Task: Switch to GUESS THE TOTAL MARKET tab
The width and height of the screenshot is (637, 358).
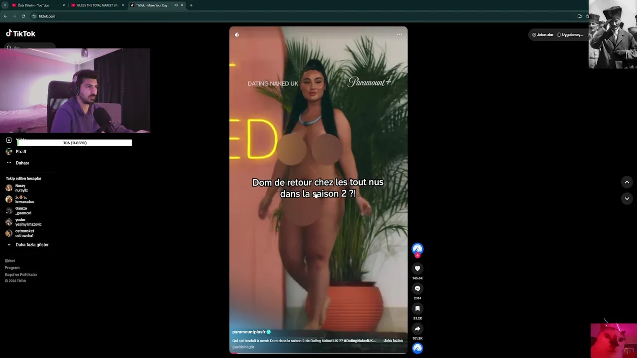Action: click(x=97, y=5)
